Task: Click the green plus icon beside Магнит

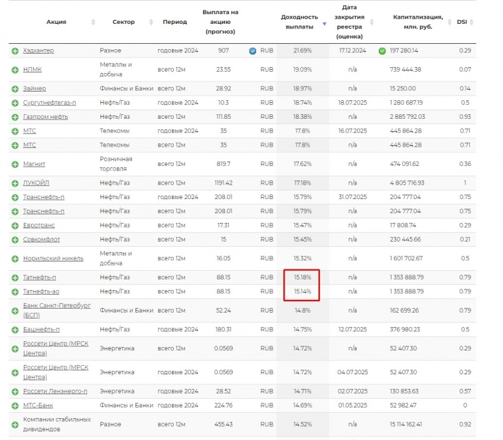Action: click(x=15, y=164)
